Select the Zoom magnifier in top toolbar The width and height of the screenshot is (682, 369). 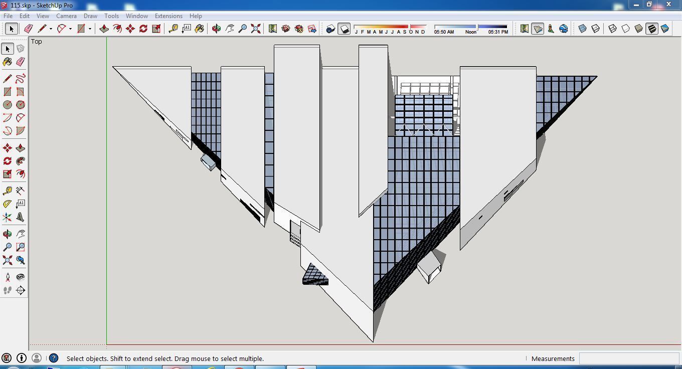pos(243,29)
